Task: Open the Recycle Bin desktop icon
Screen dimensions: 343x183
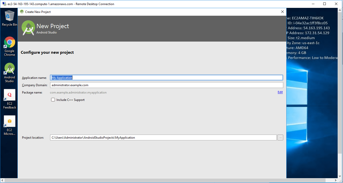Action: point(10,18)
